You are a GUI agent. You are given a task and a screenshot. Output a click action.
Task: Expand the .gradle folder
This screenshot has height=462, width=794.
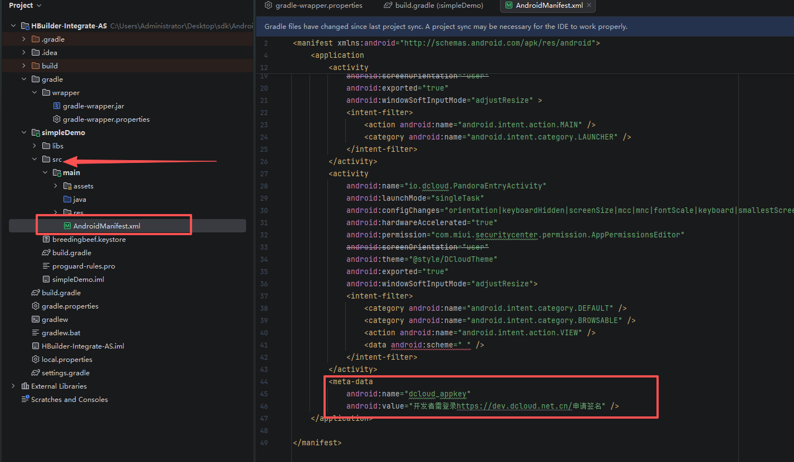[x=24, y=39]
